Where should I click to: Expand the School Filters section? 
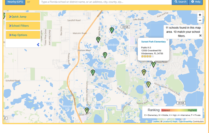[x=23, y=26]
